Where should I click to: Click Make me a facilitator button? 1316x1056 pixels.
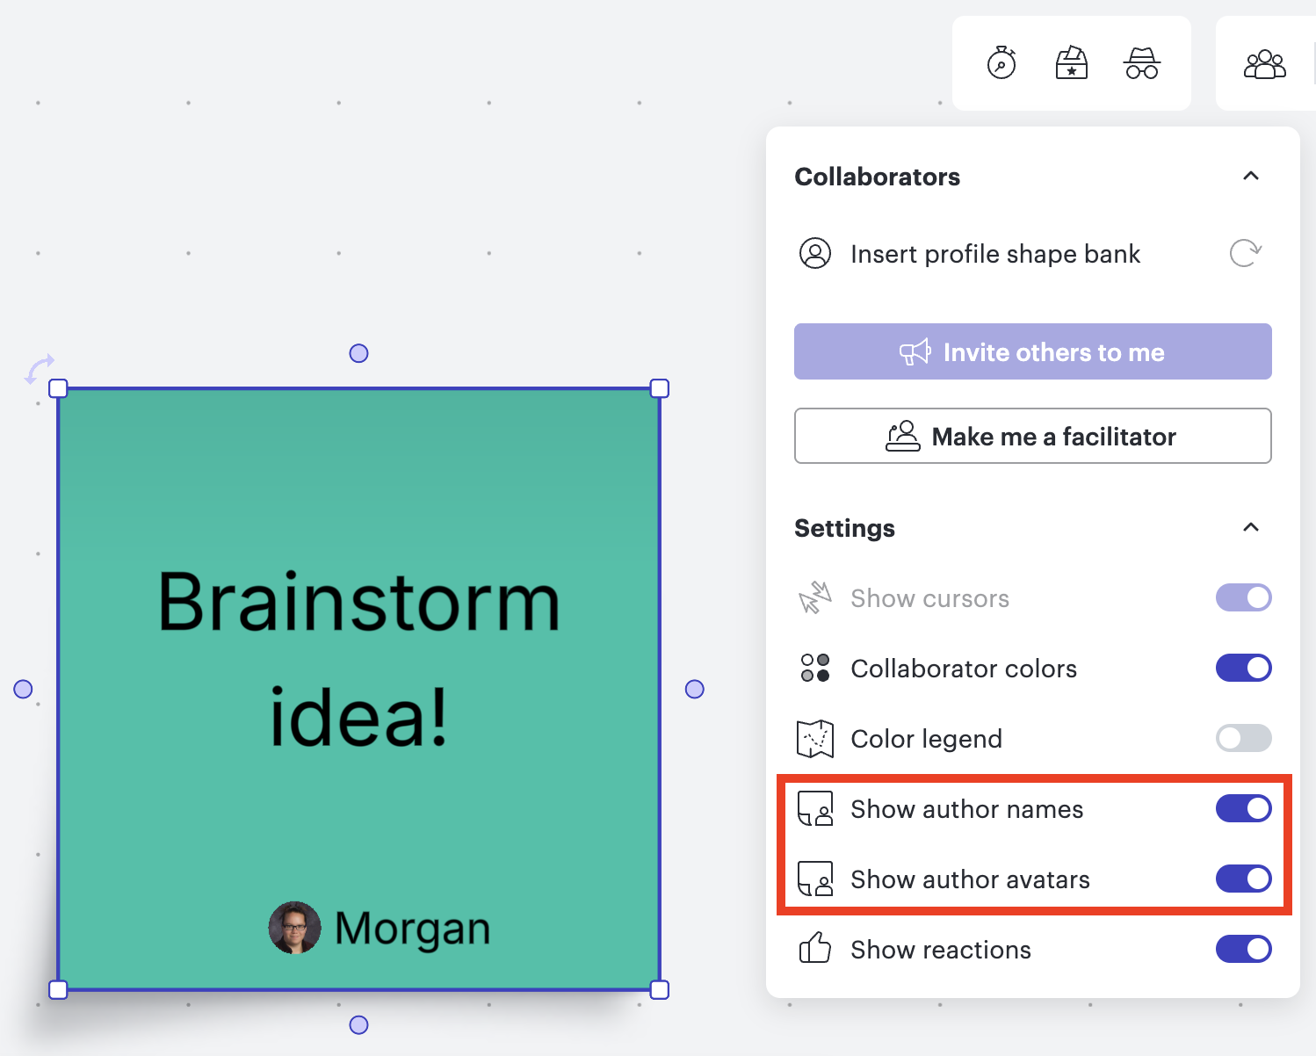coord(1033,436)
